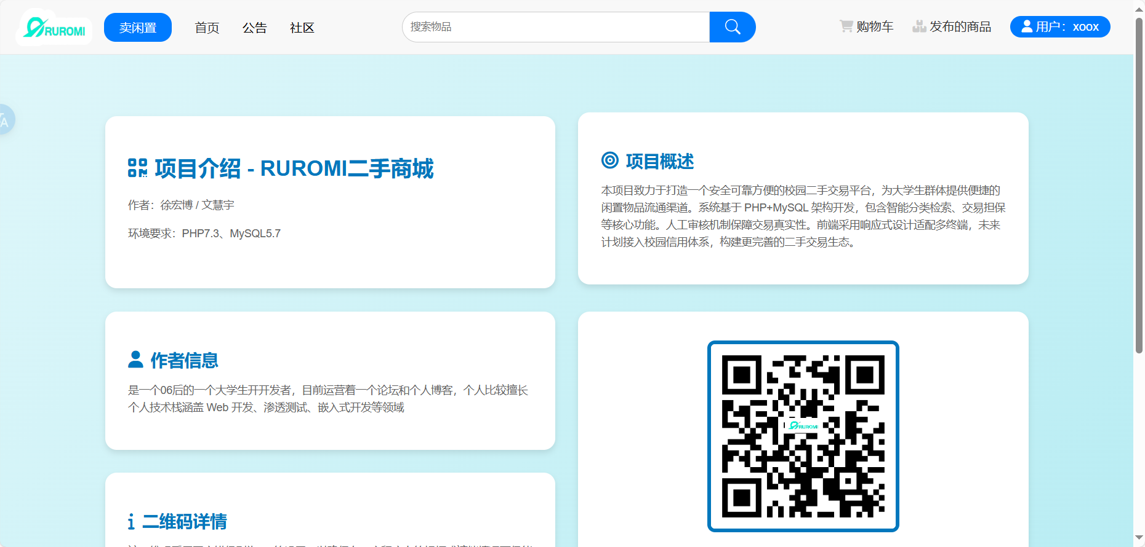Click the info icon beside 二维码详情
1145x547 pixels.
coord(131,522)
